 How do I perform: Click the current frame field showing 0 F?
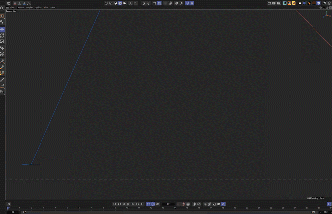(x=168, y=204)
